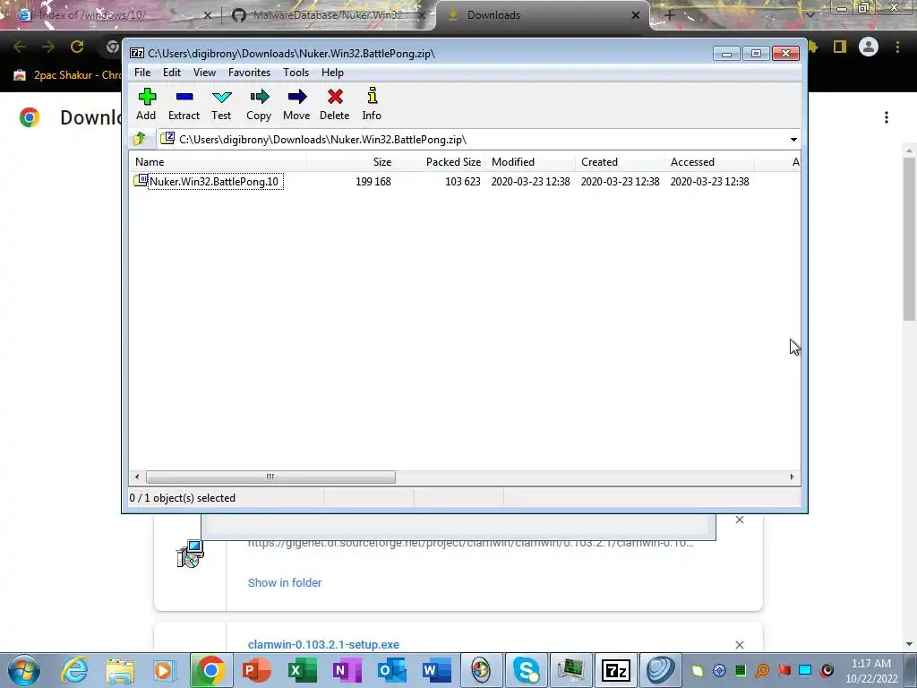Click the Move arrow icon
The width and height of the screenshot is (917, 688).
point(297,97)
